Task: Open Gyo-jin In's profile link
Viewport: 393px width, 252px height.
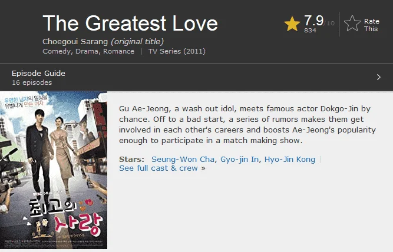Action: coord(239,160)
